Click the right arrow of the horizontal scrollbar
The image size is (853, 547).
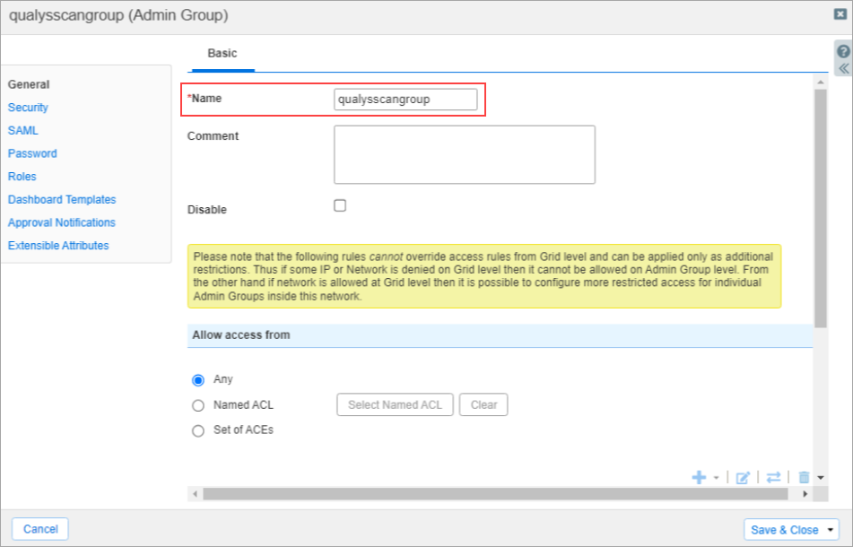click(806, 493)
